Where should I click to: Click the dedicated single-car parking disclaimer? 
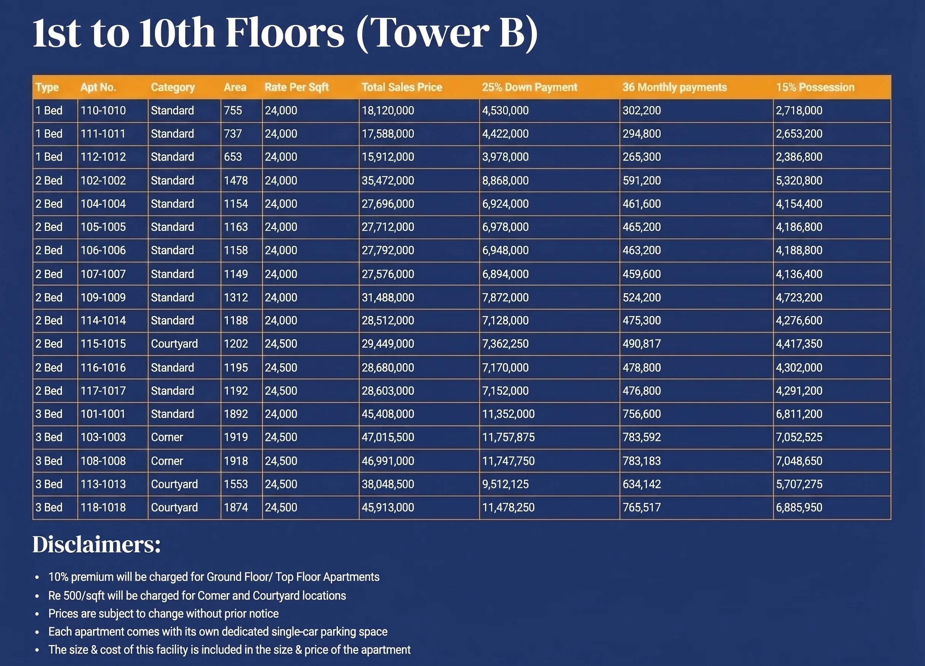point(218,632)
